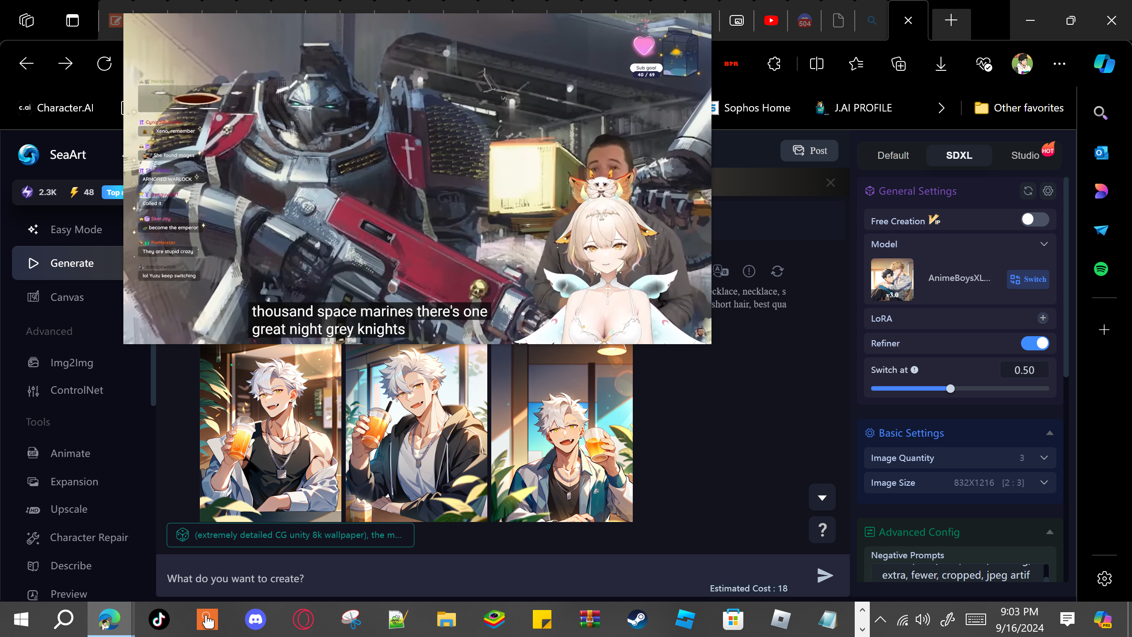This screenshot has width=1132, height=637.
Task: Click the browser refresh button
Action: pos(104,64)
